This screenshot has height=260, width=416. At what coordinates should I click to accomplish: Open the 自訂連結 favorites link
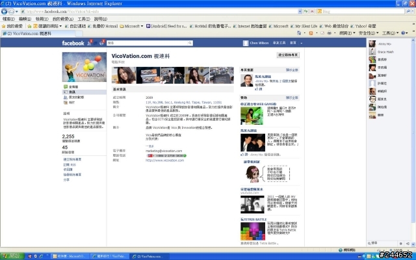pos(75,26)
